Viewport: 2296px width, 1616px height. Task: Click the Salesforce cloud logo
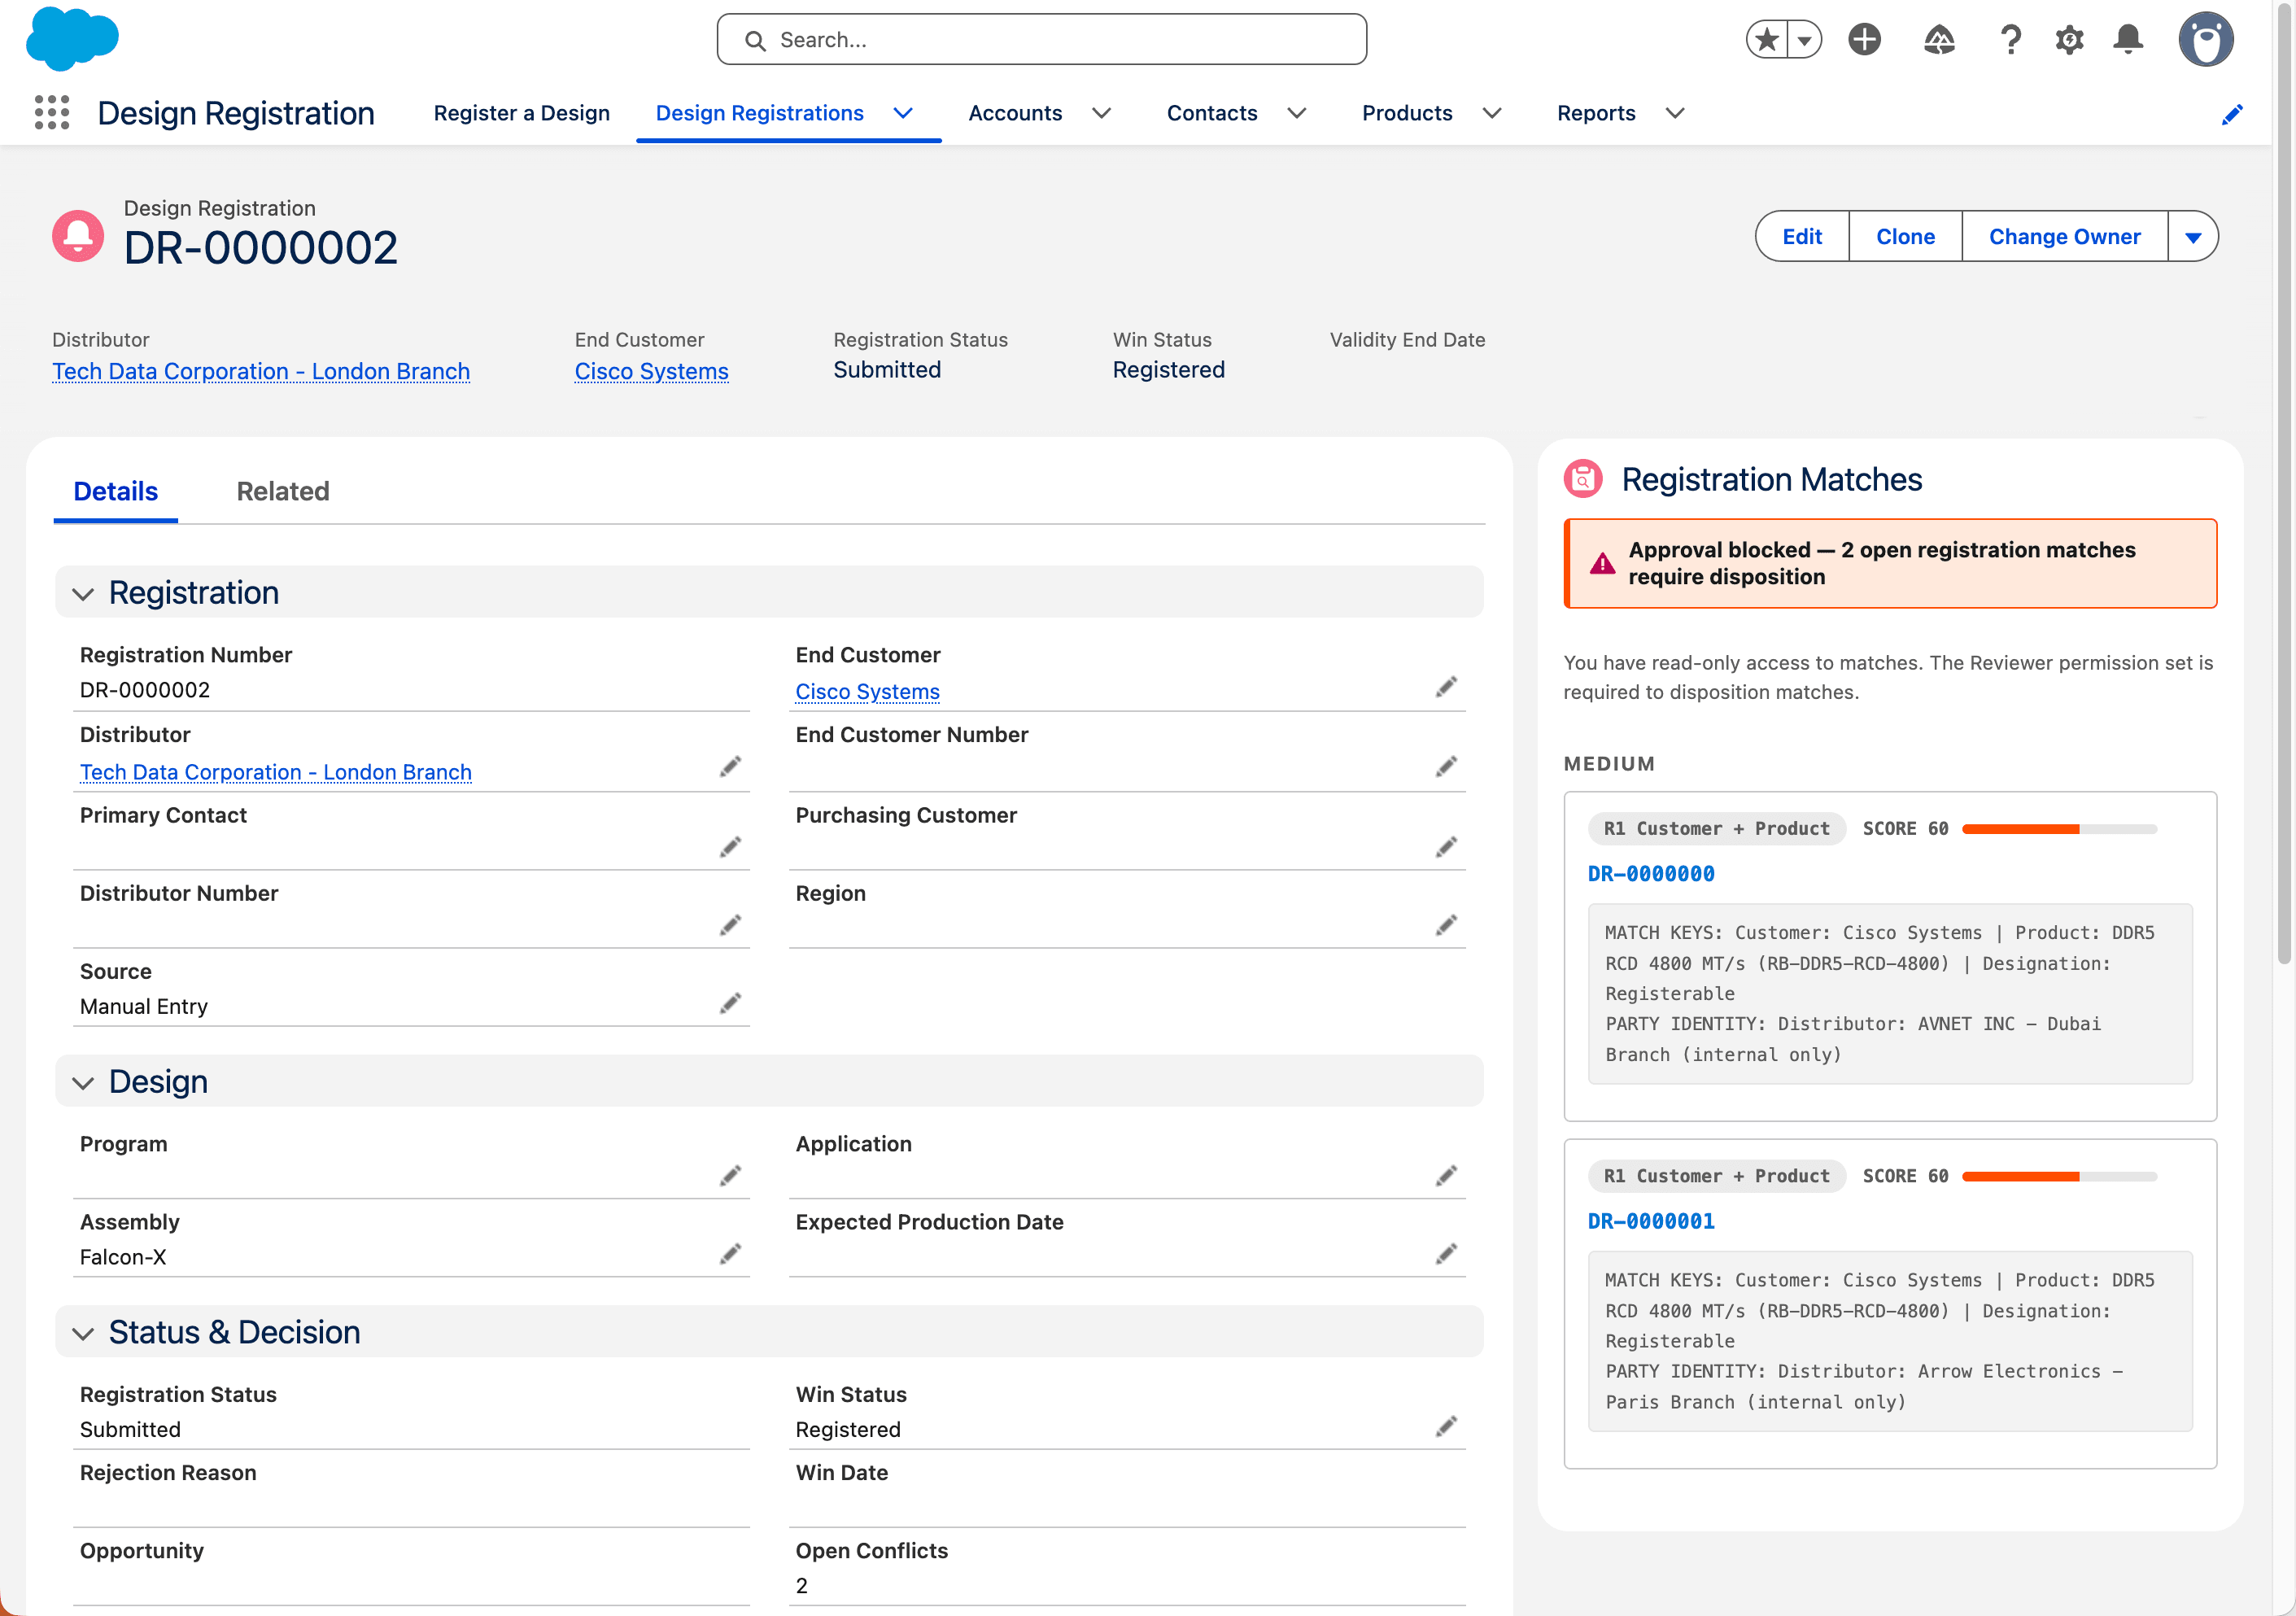pyautogui.click(x=72, y=39)
